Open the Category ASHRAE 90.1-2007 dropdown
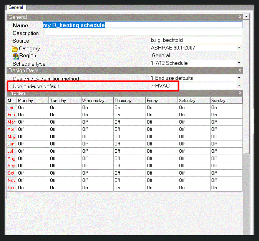259x241 pixels. click(x=239, y=48)
